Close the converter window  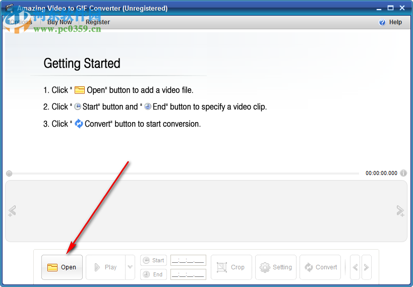coord(402,8)
